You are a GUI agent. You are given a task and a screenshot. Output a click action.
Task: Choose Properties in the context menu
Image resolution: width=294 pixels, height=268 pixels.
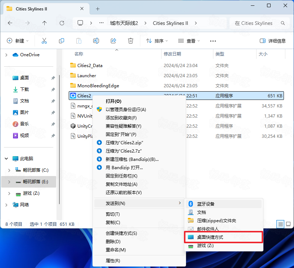[x=113, y=261]
